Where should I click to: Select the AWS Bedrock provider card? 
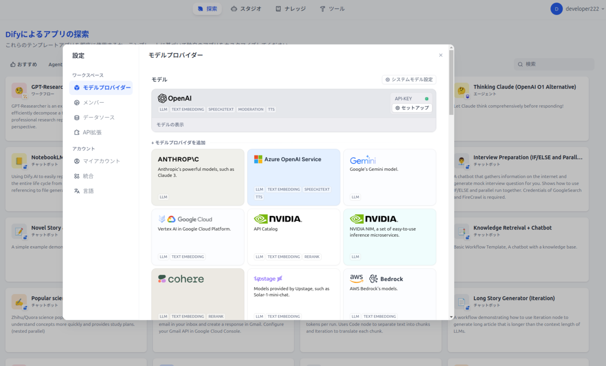390,294
